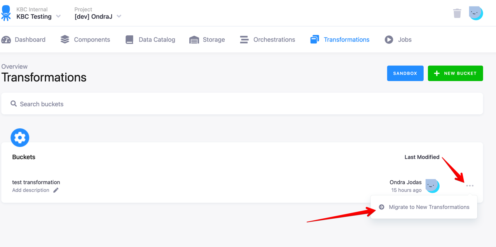Go to the Dashboard tab

(24, 40)
